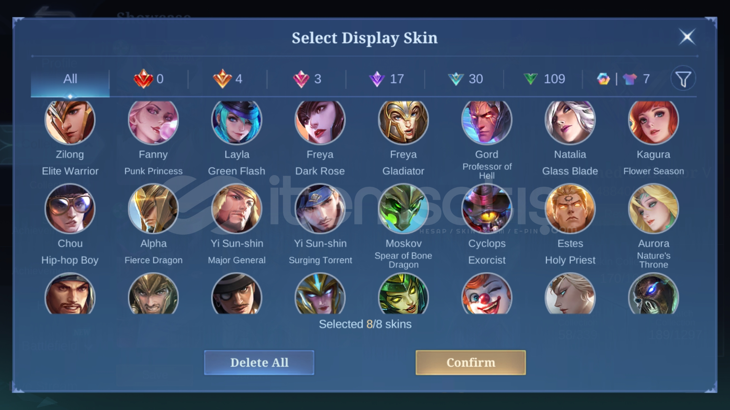The image size is (730, 410).
Task: Open the green gem tier tab showing 109
Action: [544, 79]
